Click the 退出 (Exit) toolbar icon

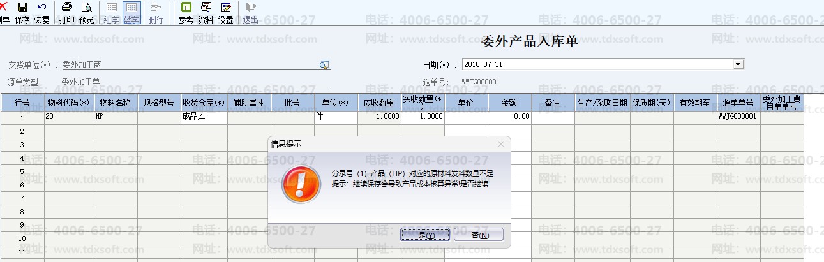click(250, 13)
